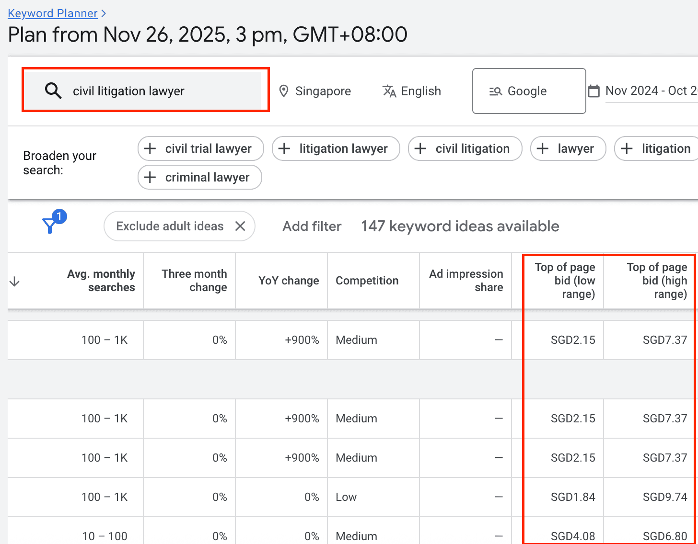
Task: Click the civil litigation lawyer search field
Action: (163, 91)
